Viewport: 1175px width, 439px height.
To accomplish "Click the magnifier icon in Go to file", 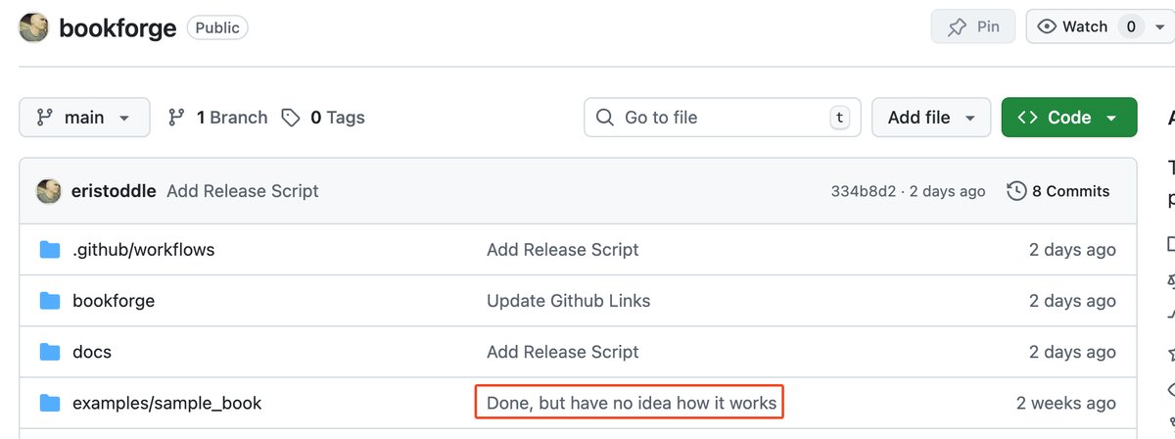I will [x=605, y=118].
